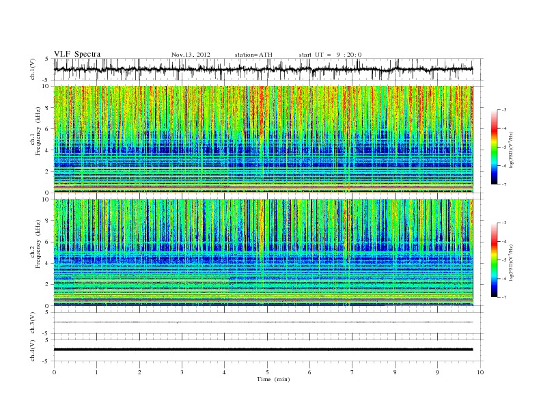Click the date text "Nov.13, 2012"
Viewport: 541px width, 418px height.
(x=191, y=55)
